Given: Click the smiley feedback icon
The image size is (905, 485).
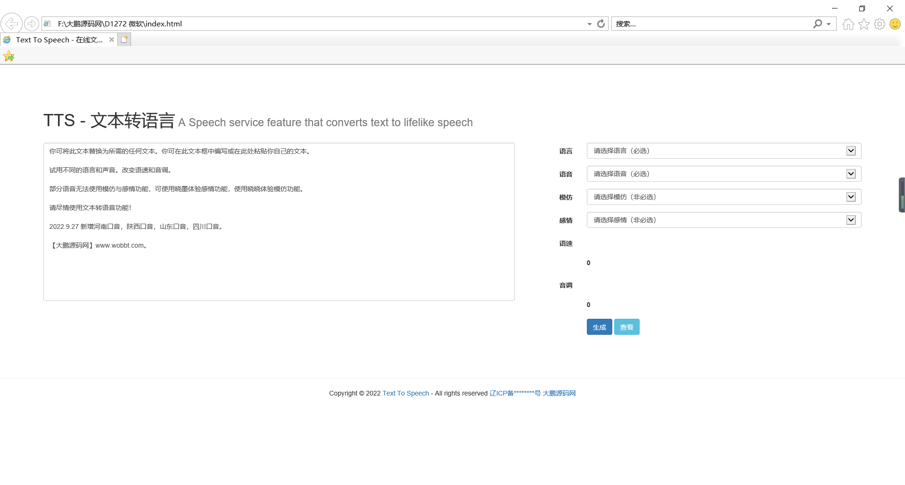Looking at the screenshot, I should pyautogui.click(x=895, y=24).
